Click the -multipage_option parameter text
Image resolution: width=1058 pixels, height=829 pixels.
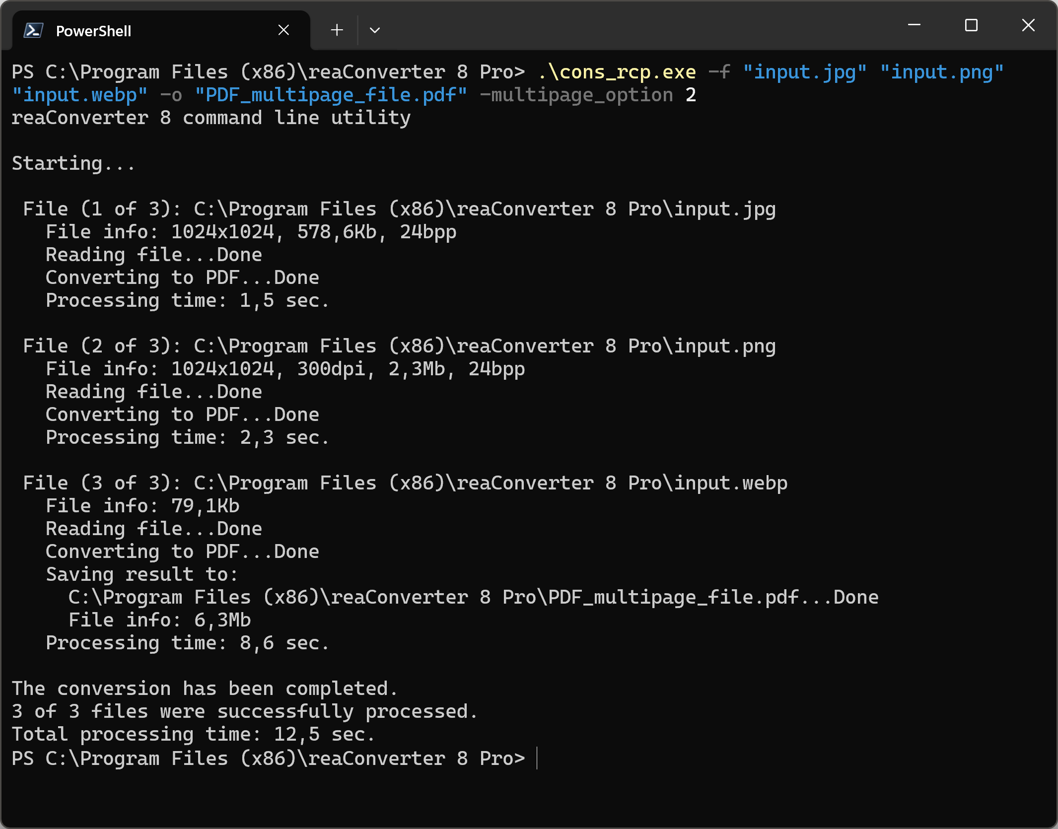click(x=576, y=95)
